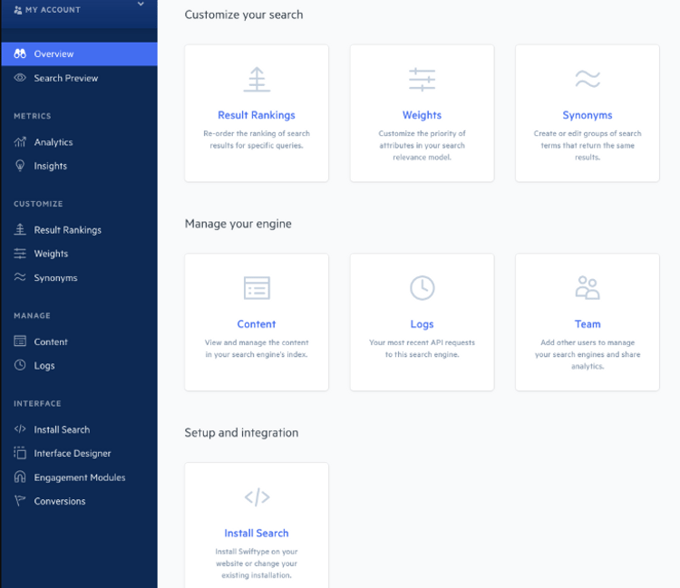Open Search Preview from the sidebar
The image size is (680, 588).
point(80,78)
